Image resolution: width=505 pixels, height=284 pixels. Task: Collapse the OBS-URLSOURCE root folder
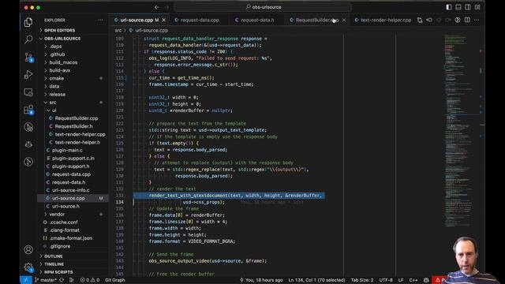pyautogui.click(x=62, y=39)
